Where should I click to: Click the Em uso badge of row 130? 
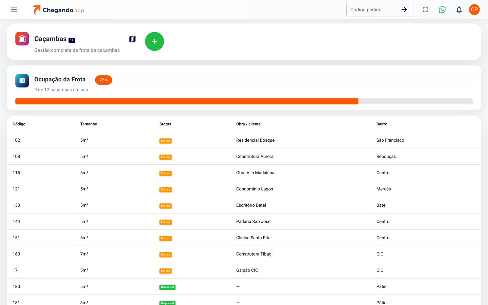[x=166, y=206]
